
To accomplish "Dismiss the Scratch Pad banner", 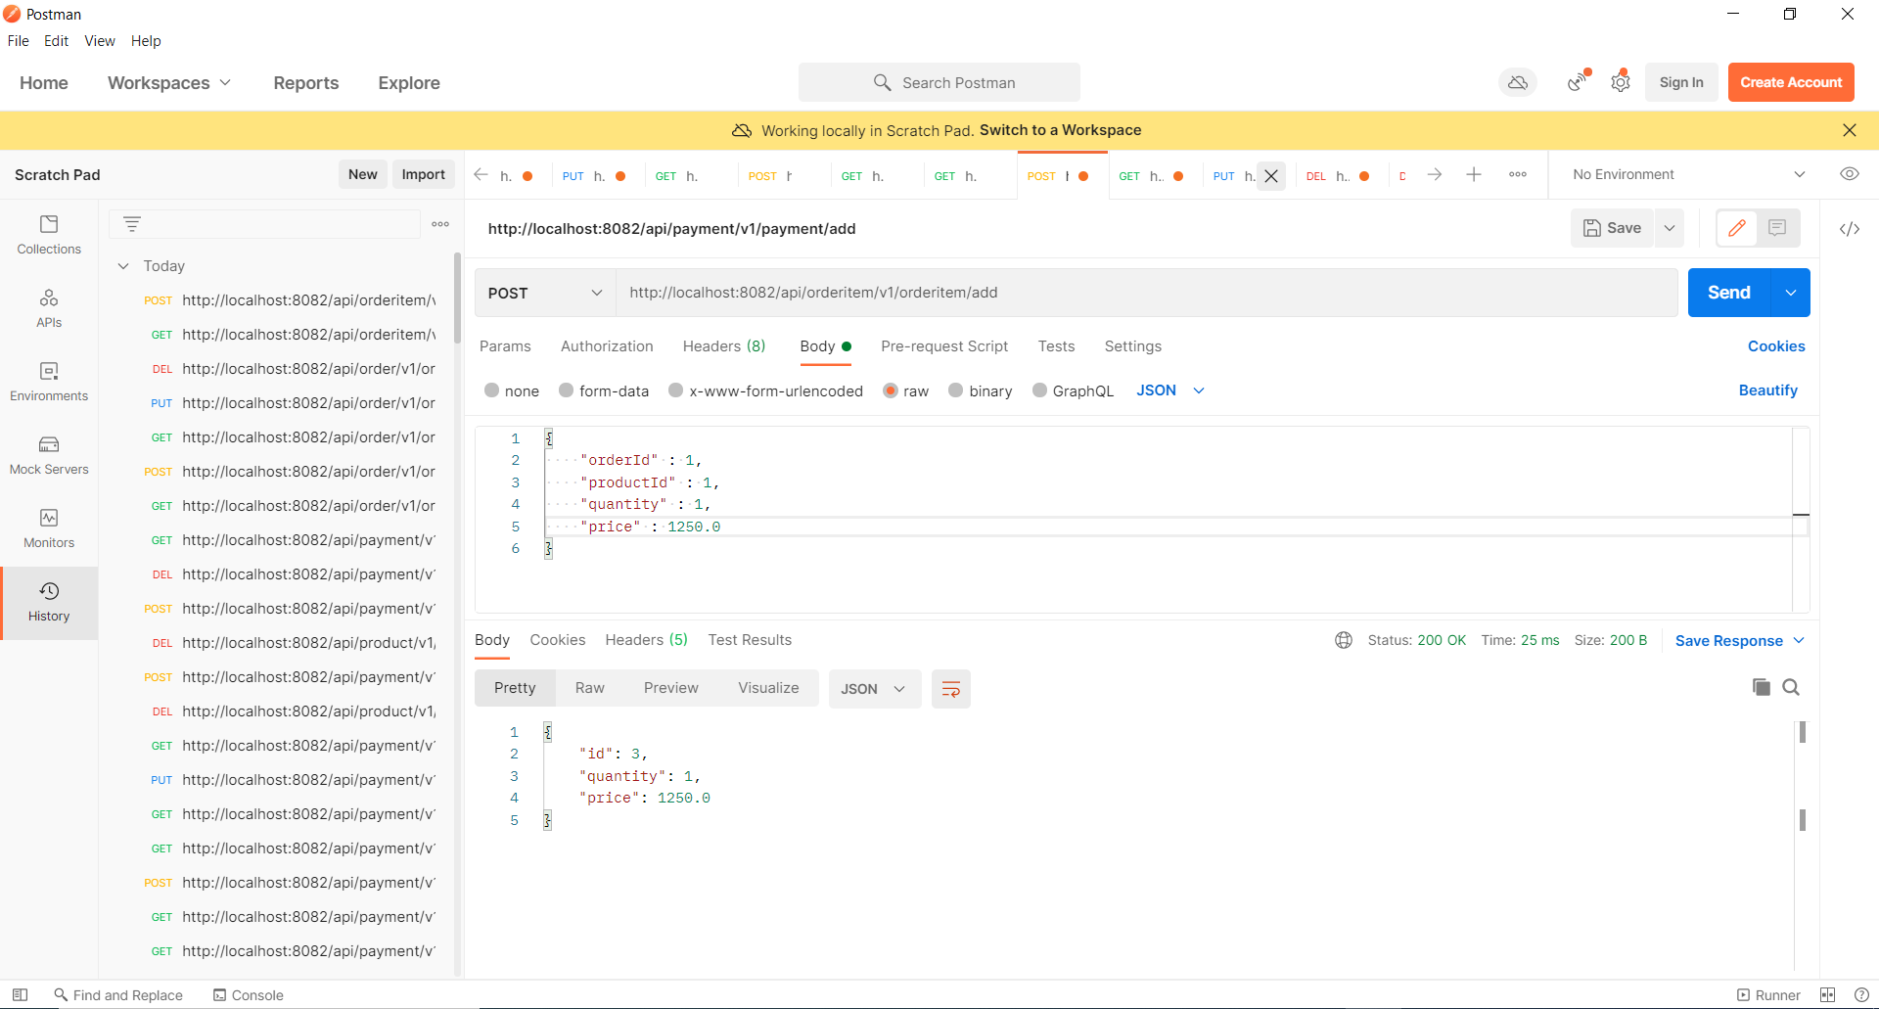I will [1849, 130].
